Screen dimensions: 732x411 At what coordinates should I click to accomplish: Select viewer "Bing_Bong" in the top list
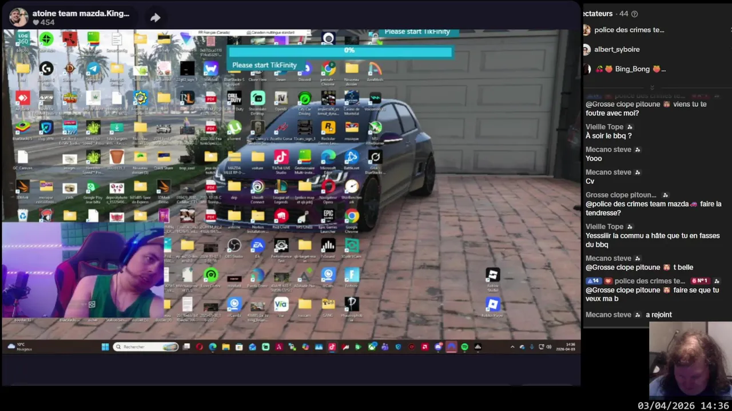click(x=630, y=68)
